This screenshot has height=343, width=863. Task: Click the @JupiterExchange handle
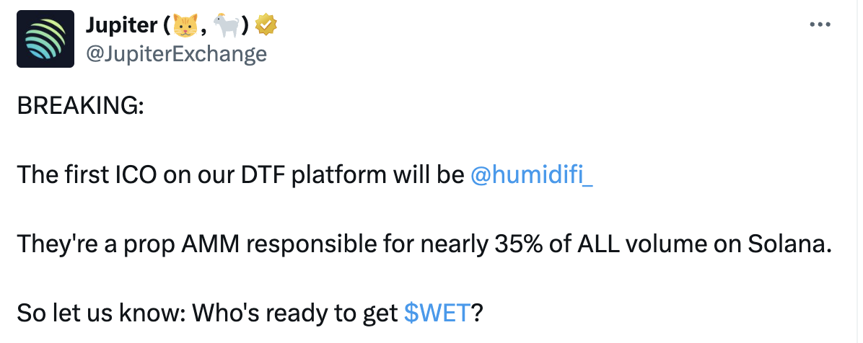pyautogui.click(x=176, y=53)
